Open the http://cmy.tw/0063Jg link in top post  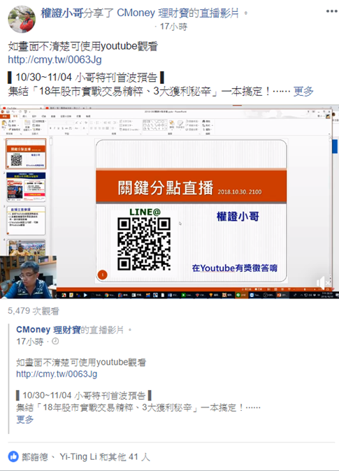(x=55, y=59)
